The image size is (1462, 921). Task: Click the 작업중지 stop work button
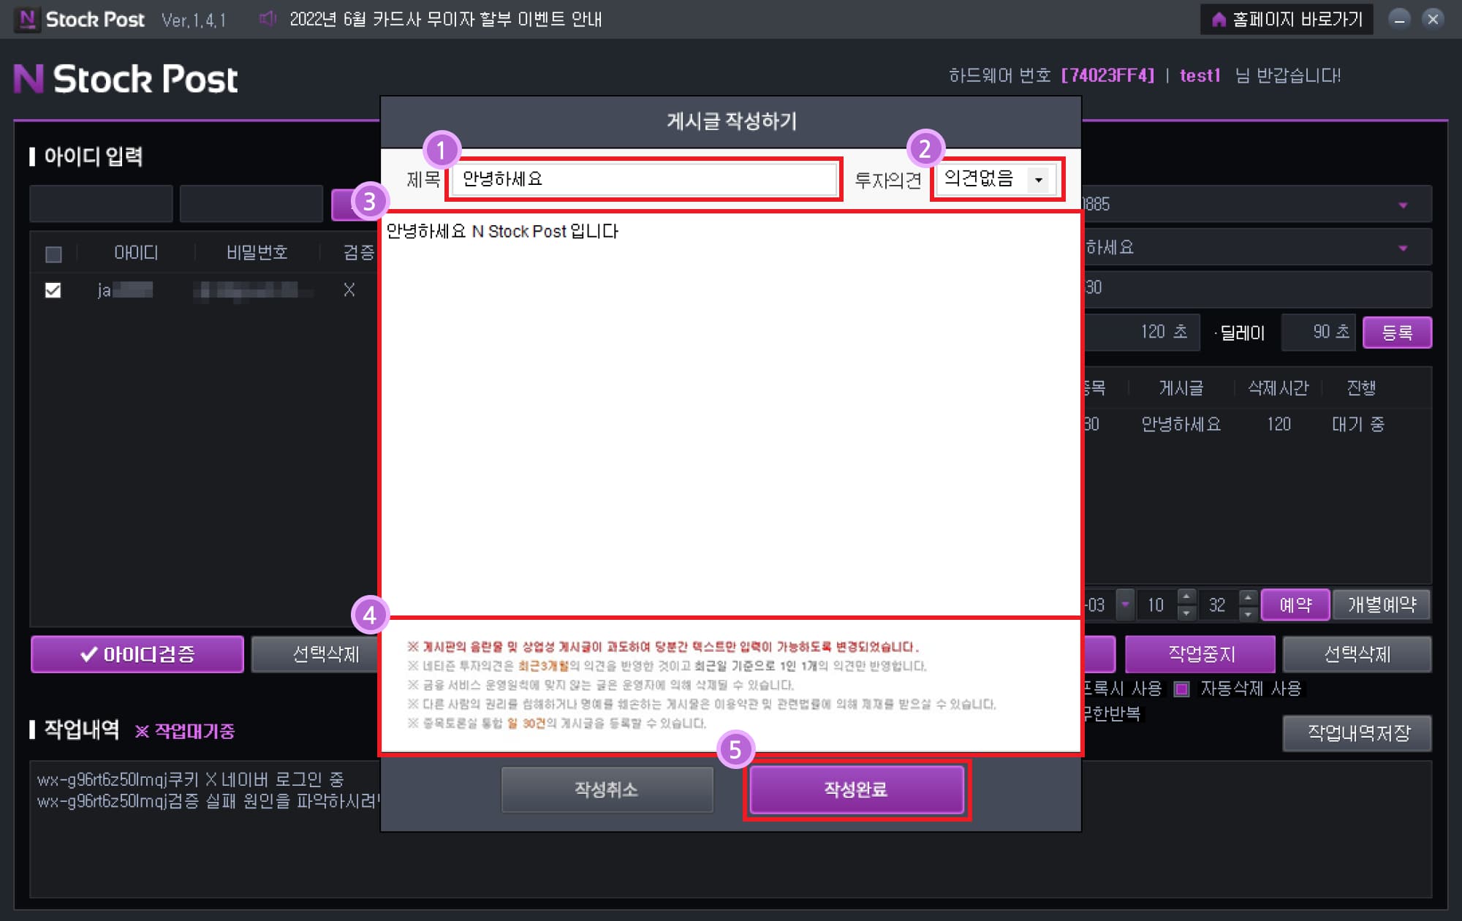click(1200, 654)
